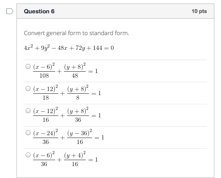Click the (x − 12)² over 18 fraction
This screenshot has height=178, width=221.
pyautogui.click(x=46, y=93)
